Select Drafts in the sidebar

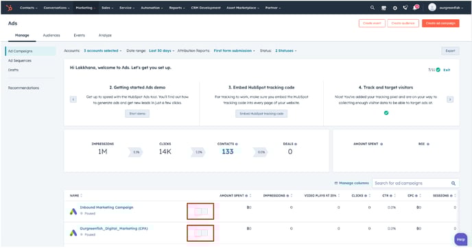[13, 70]
